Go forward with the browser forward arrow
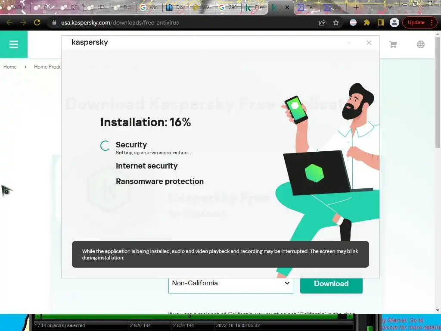Viewport: 441px width, 331px height. [x=23, y=22]
